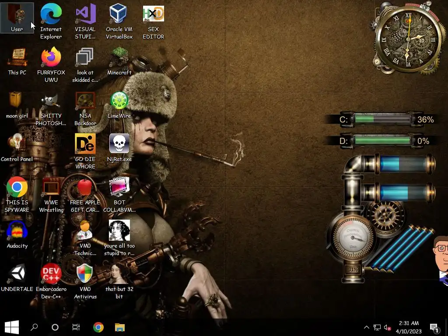
Task: Open File Explorer from taskbar
Action: click(x=120, y=327)
